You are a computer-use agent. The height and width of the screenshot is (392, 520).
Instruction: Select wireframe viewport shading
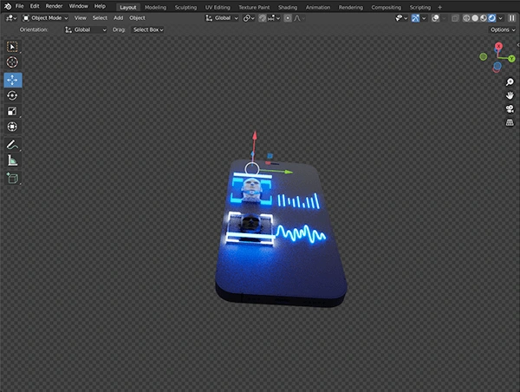click(466, 18)
